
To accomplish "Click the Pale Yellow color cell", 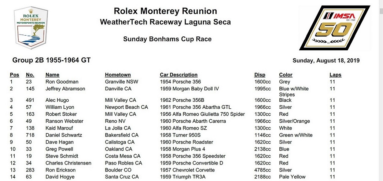I will 292,177.
